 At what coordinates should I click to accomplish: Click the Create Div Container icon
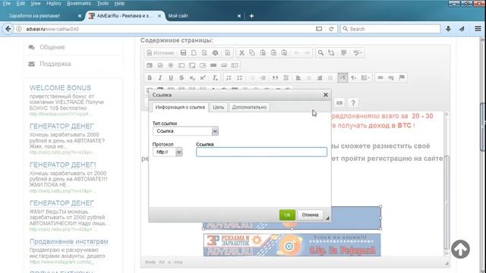point(286,77)
